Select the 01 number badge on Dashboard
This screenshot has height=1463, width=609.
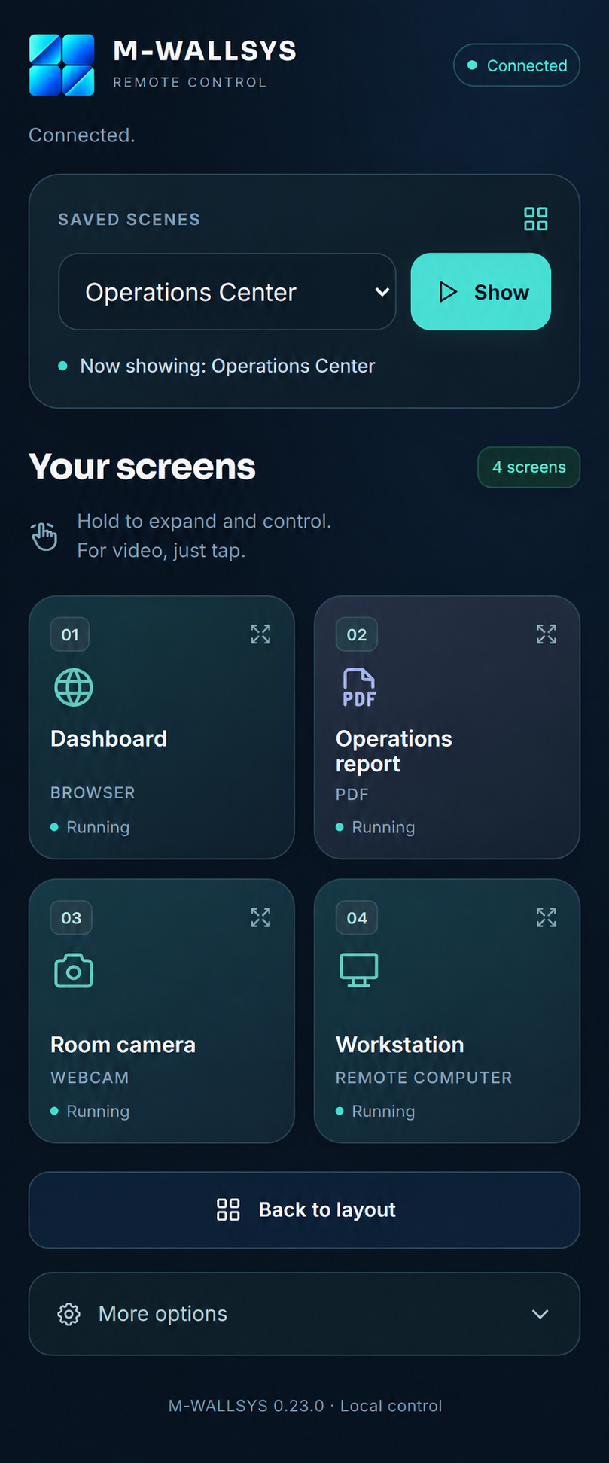70,634
